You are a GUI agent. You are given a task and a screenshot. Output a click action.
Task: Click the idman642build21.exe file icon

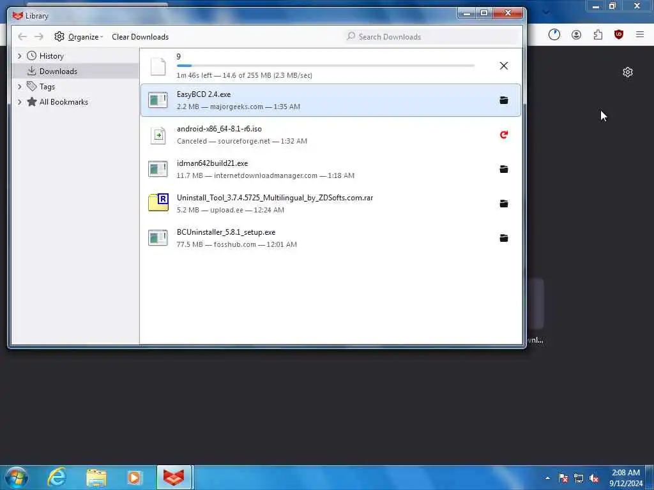click(158, 169)
